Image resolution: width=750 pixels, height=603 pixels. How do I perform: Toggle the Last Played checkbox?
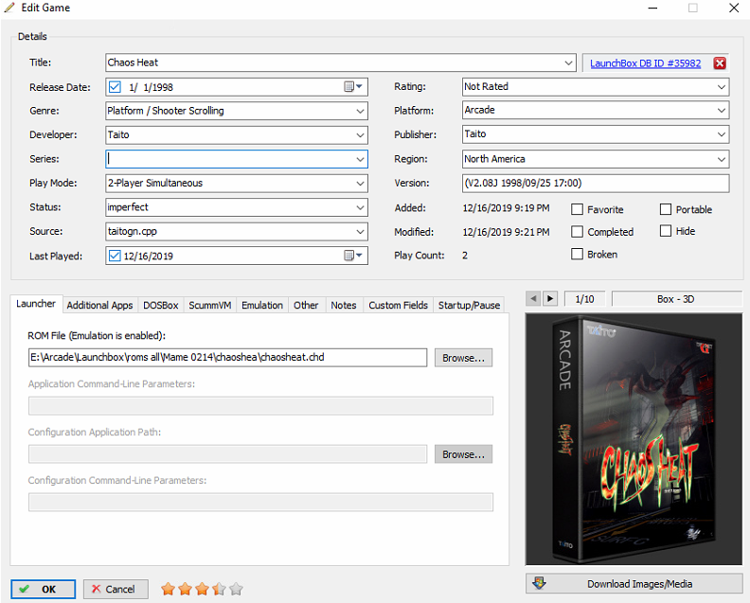tap(115, 256)
